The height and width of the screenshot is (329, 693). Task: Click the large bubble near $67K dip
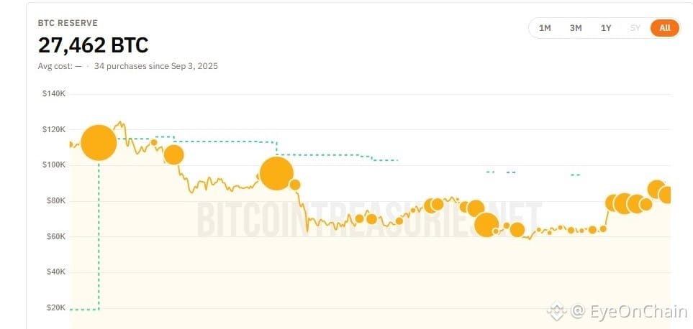coord(486,224)
